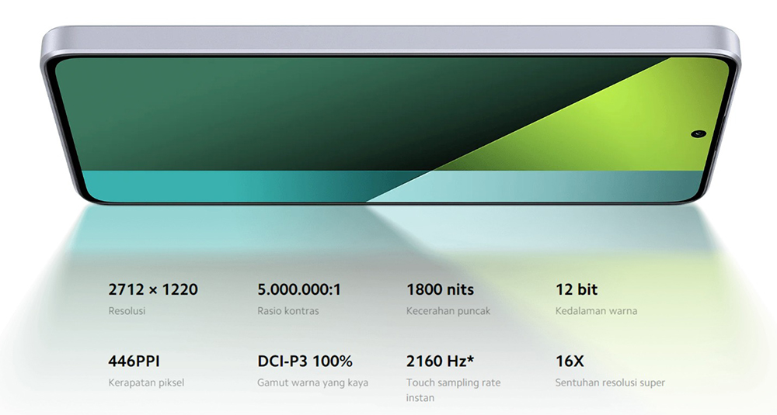Click the Kerapatan piksel label
Image resolution: width=777 pixels, height=415 pixels.
click(146, 382)
